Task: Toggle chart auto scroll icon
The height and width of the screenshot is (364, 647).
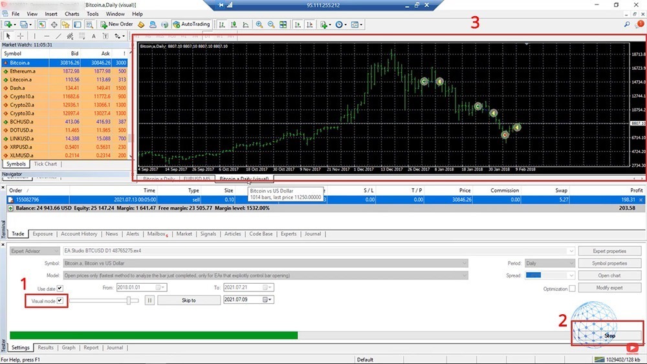Action: tap(298, 25)
